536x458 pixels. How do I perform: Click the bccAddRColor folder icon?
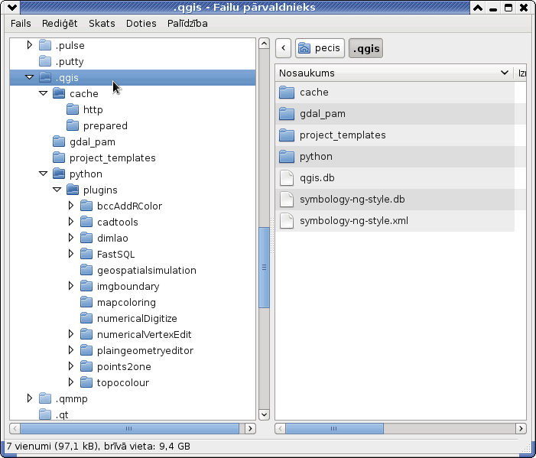click(86, 206)
